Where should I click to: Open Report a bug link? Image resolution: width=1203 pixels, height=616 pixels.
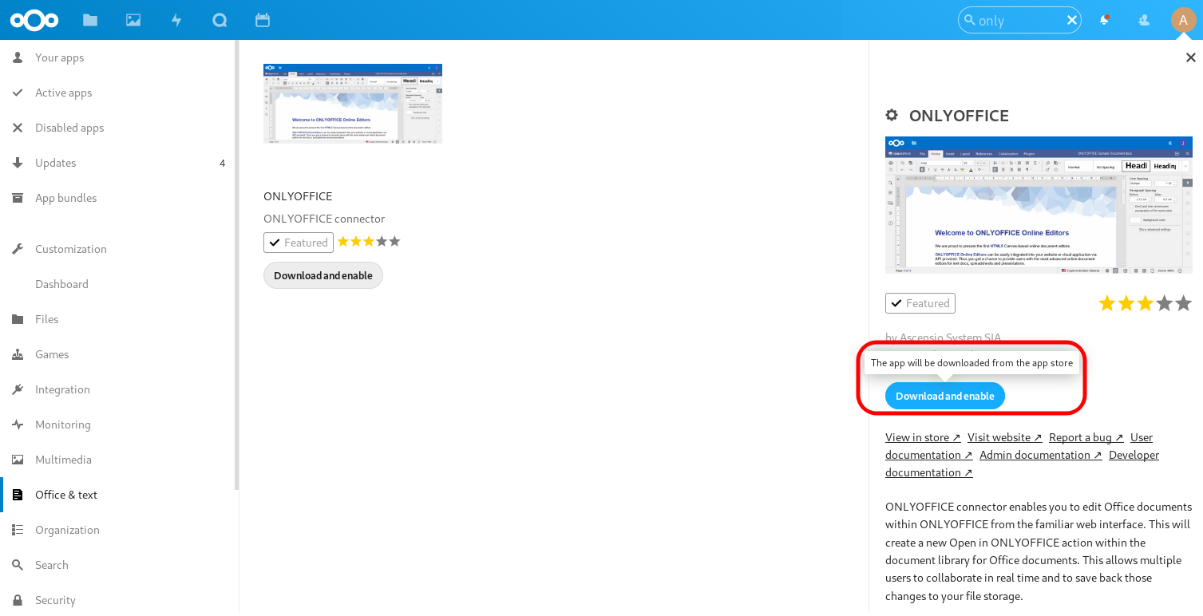click(x=1086, y=437)
